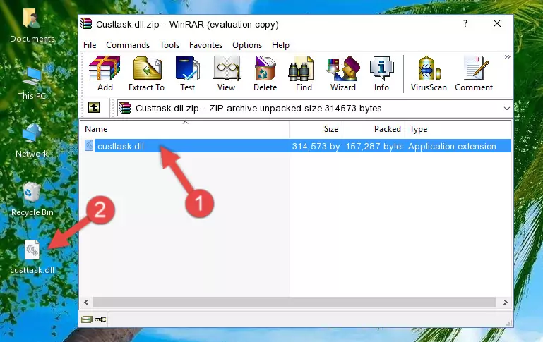This screenshot has width=543, height=342.
Task: Click the question mark help button
Action: pyautogui.click(x=465, y=23)
